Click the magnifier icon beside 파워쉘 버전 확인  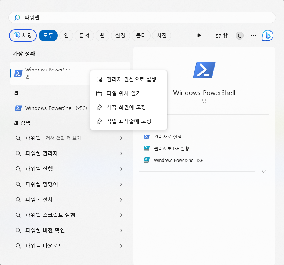click(18, 231)
